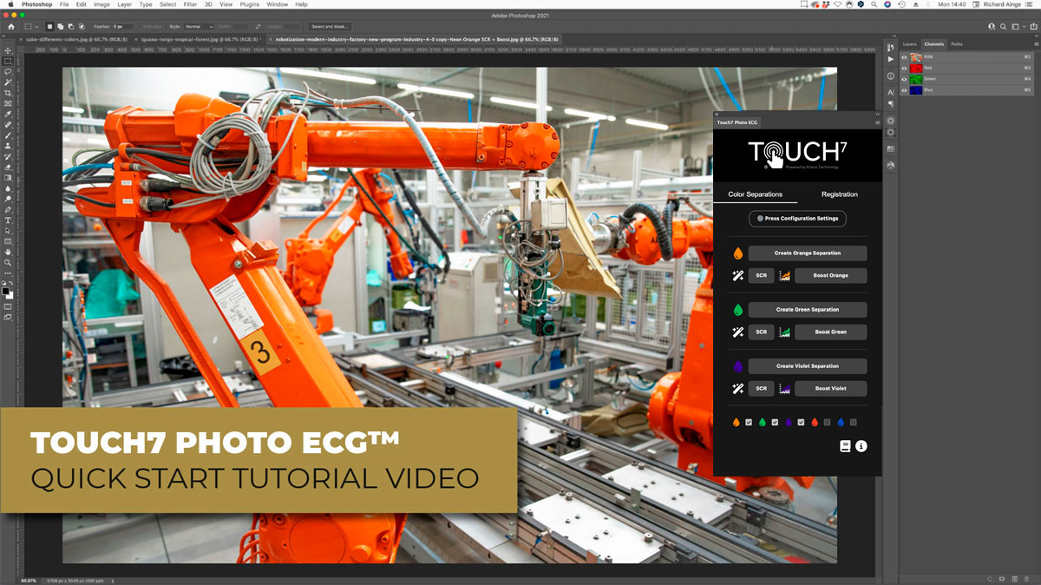Open the Touch7 Photo ECG panel menu

(877, 123)
